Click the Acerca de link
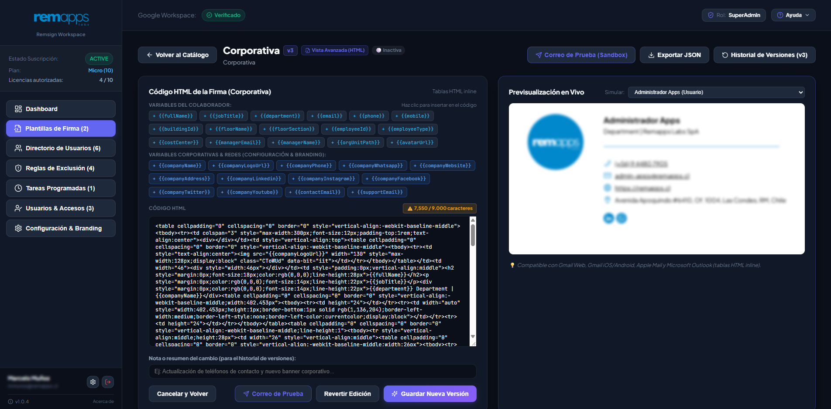 103,402
